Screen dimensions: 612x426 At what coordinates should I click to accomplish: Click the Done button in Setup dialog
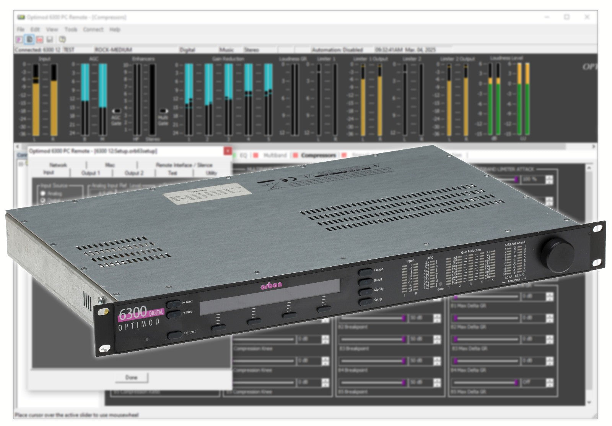[x=131, y=377]
